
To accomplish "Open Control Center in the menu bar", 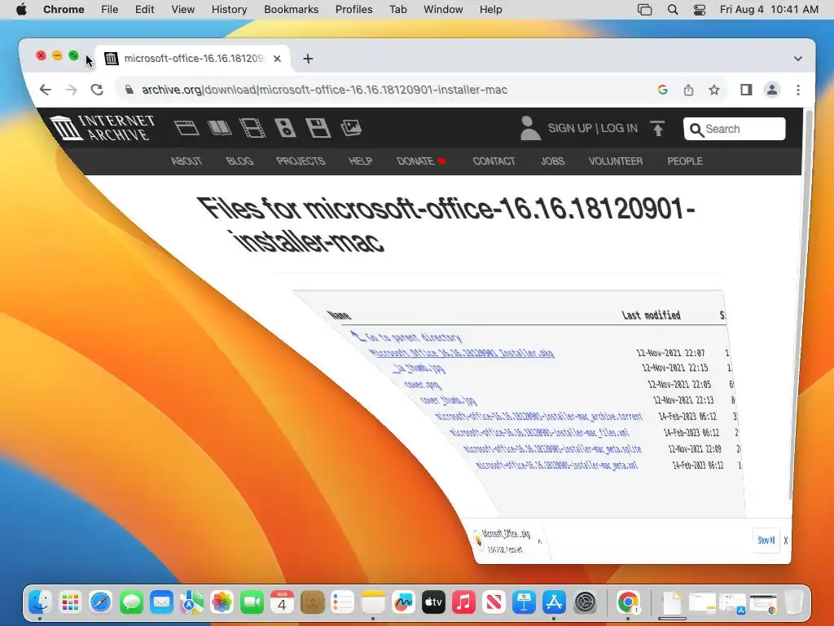I will [x=700, y=10].
